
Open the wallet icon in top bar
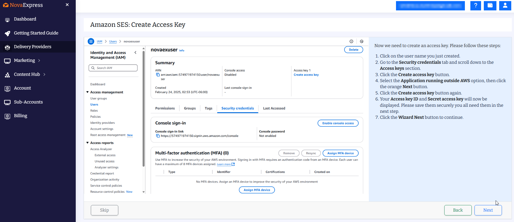point(490,5)
